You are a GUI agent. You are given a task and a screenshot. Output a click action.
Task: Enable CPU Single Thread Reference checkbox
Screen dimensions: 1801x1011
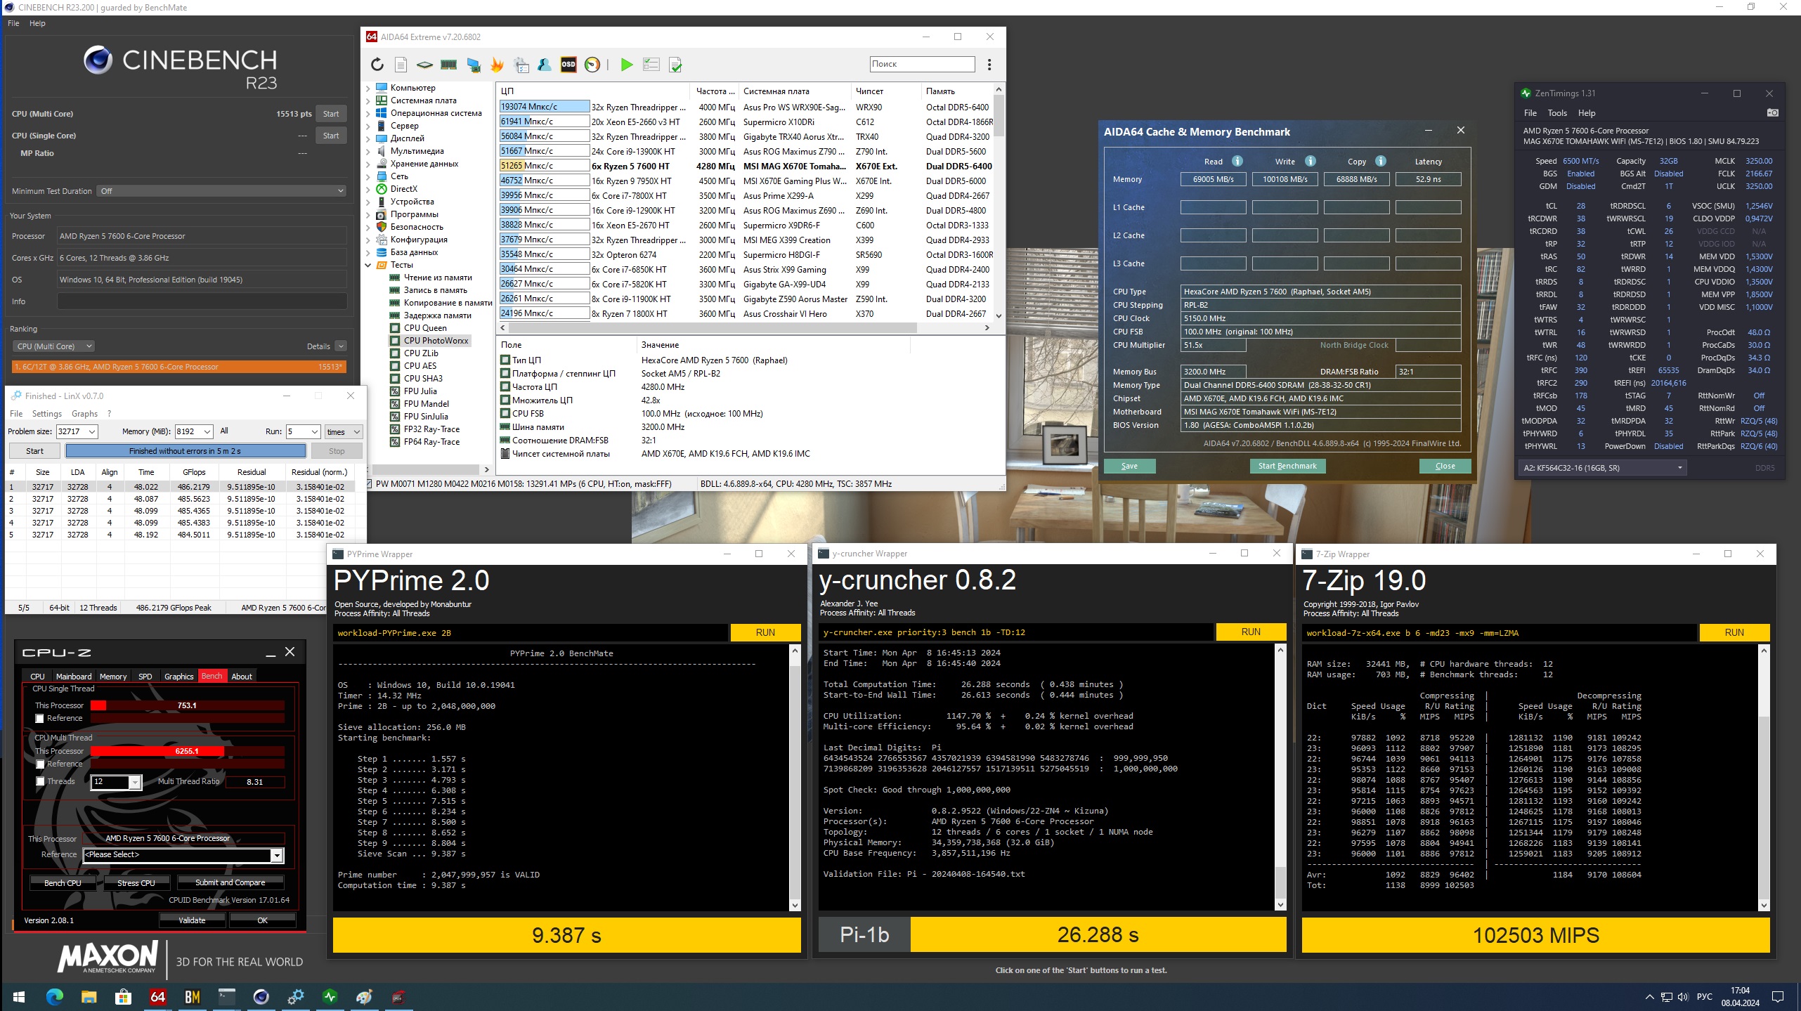pos(40,718)
